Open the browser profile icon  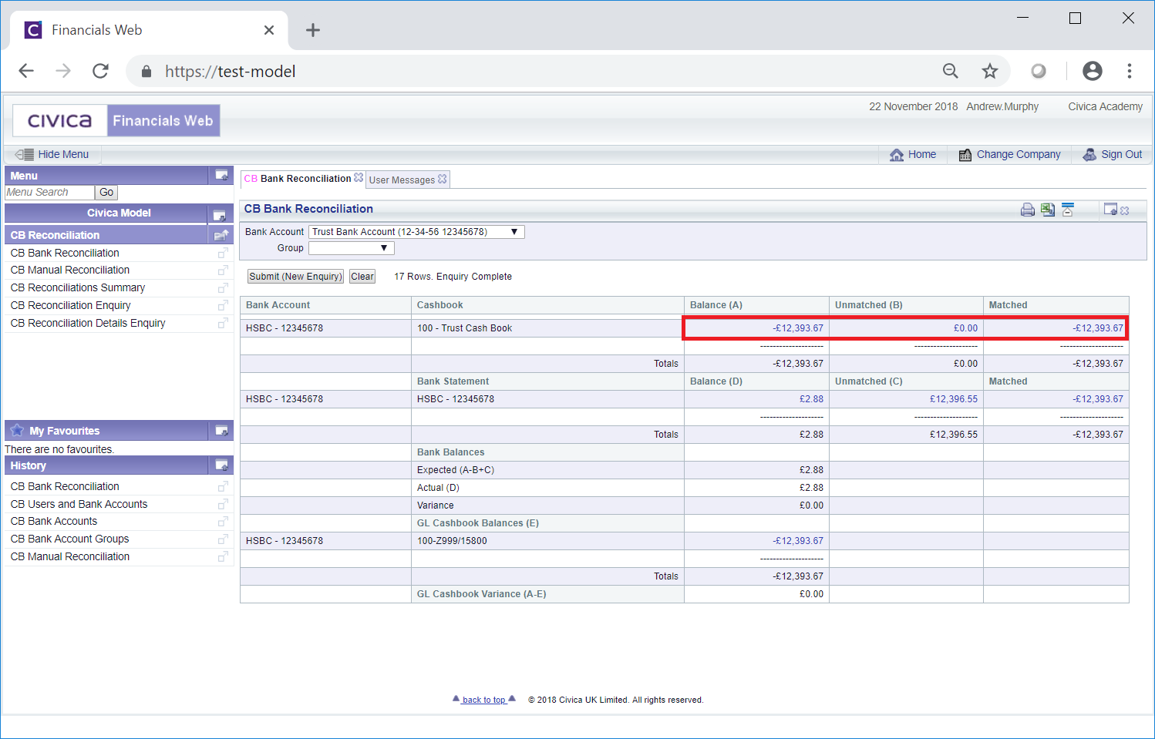pyautogui.click(x=1093, y=71)
